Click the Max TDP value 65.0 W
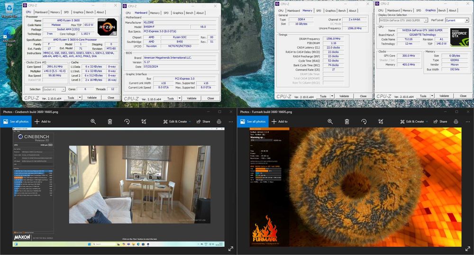This screenshot has height=255, width=474. pos(89,25)
